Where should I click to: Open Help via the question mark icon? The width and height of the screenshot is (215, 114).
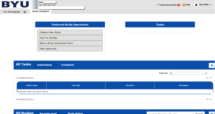point(184,5)
